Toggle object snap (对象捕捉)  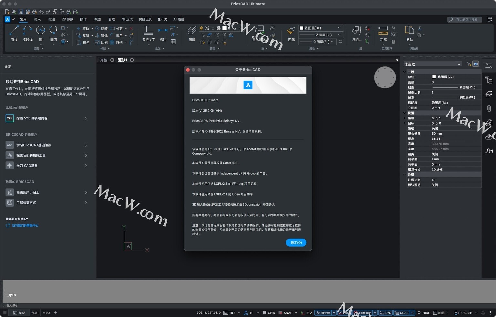363,313
